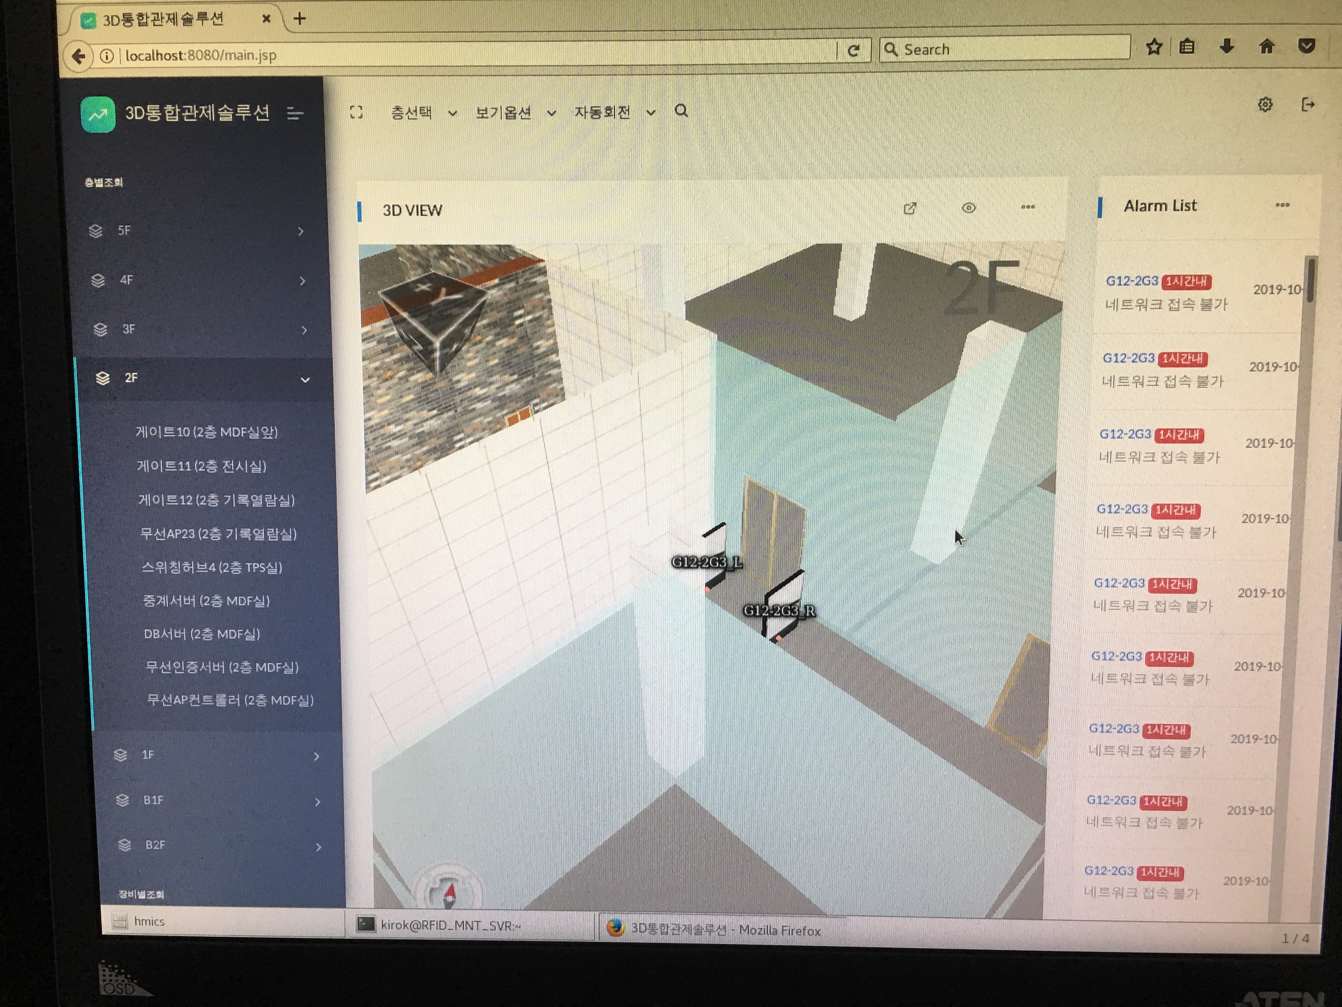Select DB서버 (2층 MDF실) in the sidebar
The image size is (1342, 1007).
tap(201, 634)
